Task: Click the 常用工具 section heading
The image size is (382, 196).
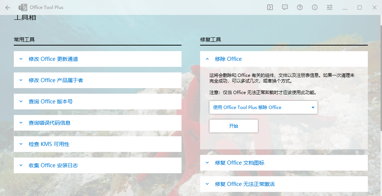Action: (x=24, y=40)
